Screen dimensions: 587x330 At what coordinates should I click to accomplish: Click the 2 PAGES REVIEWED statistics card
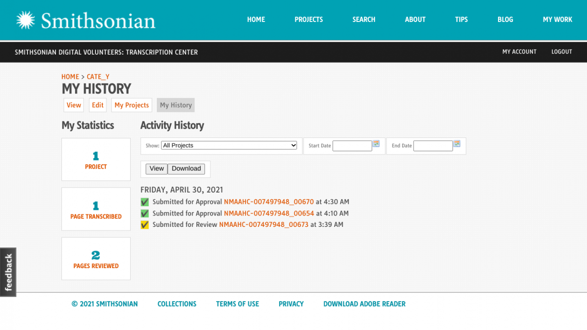click(x=96, y=258)
